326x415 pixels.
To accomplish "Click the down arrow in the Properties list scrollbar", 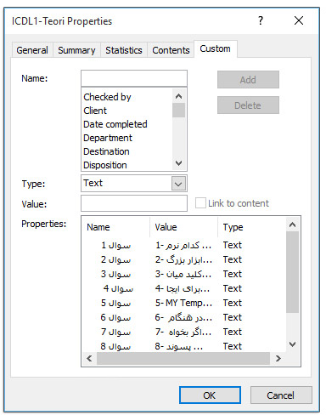I will point(292,344).
